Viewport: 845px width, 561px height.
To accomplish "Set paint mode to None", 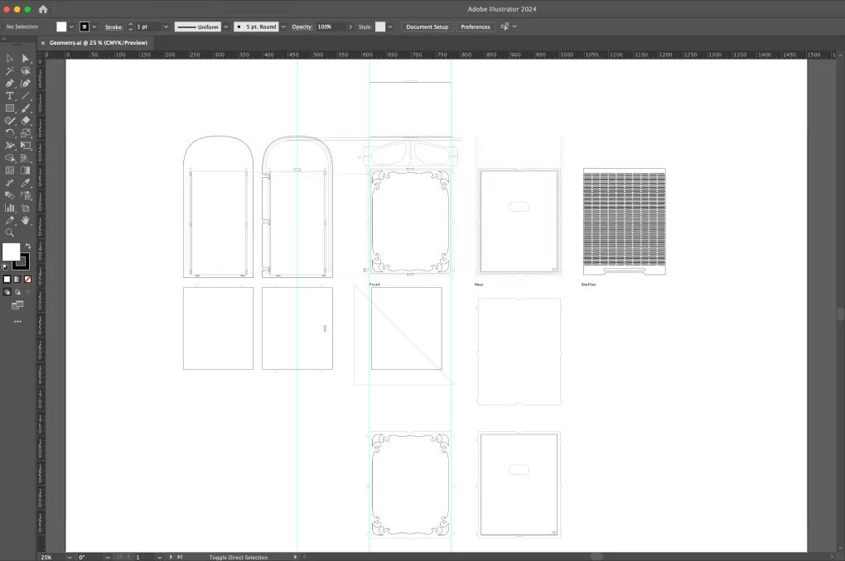I will [x=27, y=280].
